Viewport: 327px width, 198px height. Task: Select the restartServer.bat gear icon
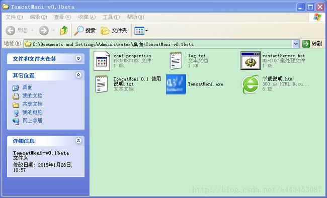click(251, 61)
